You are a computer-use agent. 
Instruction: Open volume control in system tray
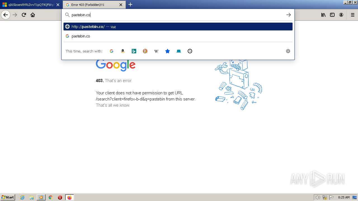click(318, 197)
